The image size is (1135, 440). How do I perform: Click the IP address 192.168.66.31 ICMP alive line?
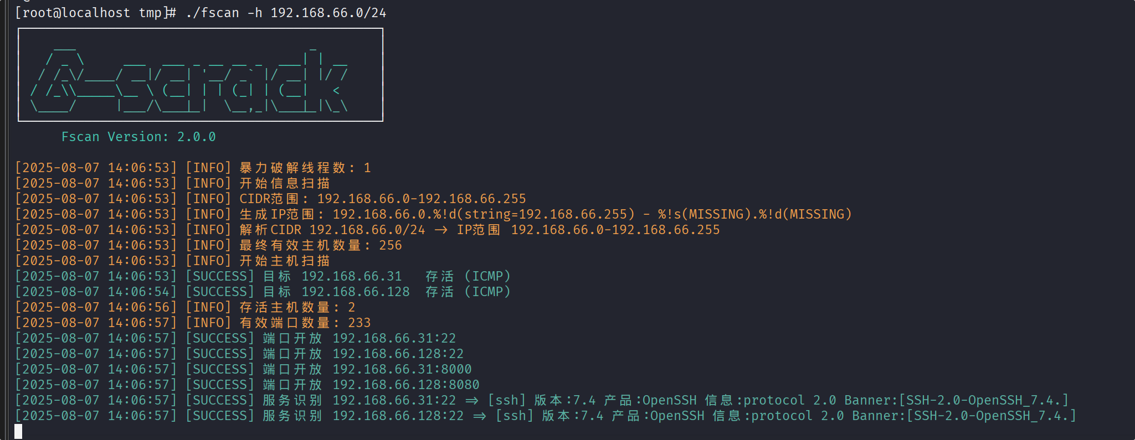point(263,276)
